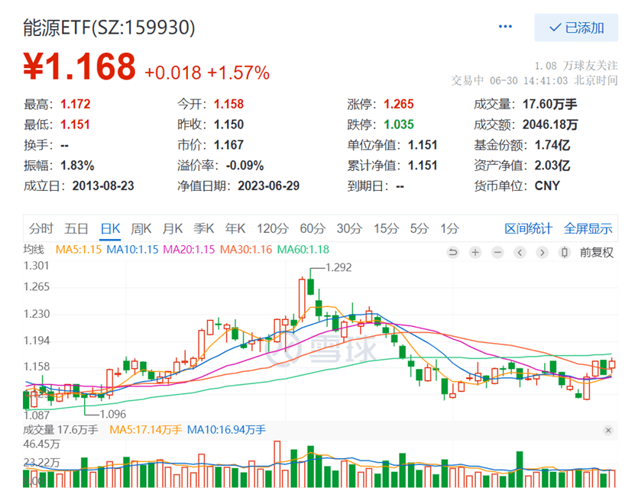Click the 成立日 2013-08-23 value
Screen dimensions: 635x488
[103, 186]
